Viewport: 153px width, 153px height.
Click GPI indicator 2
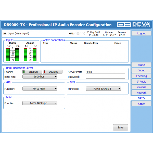(x=80, y=34)
